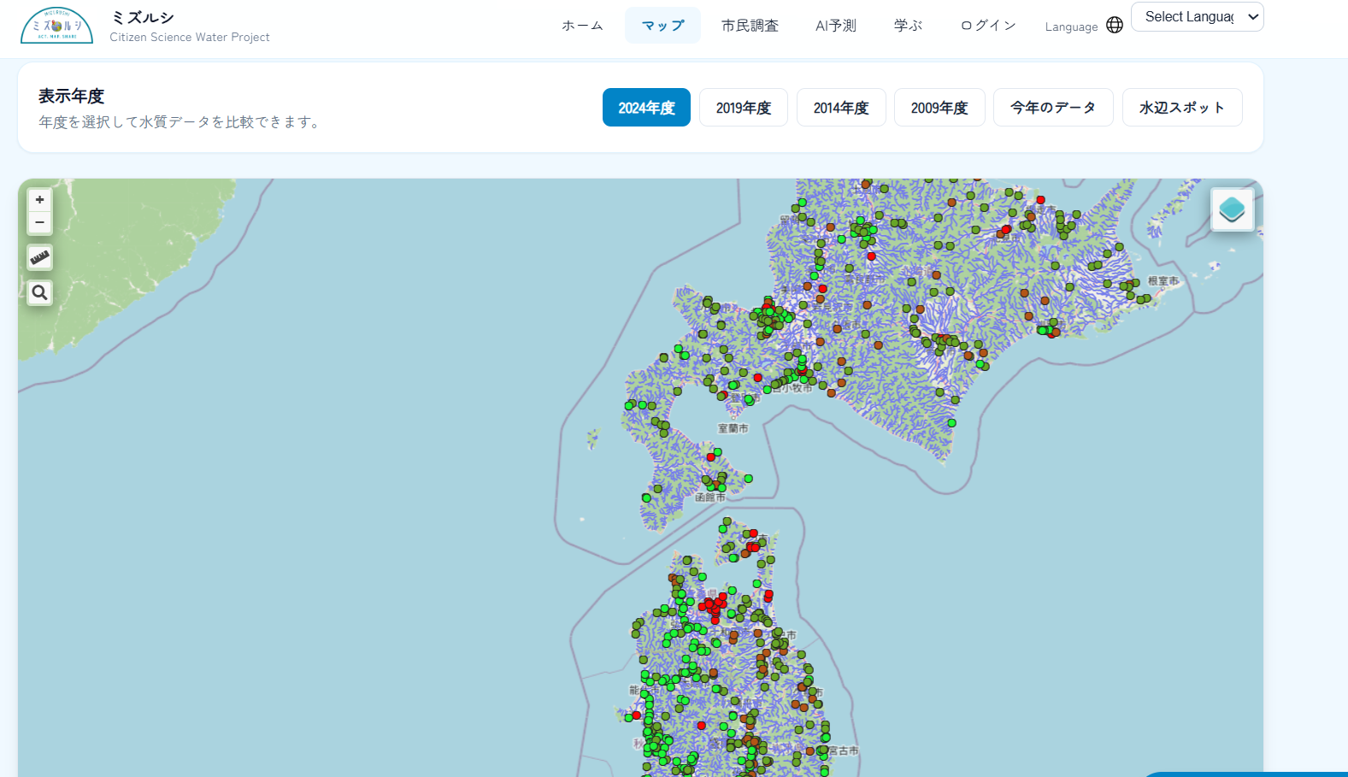Show the 2014年度 data
This screenshot has height=777, width=1348.
pos(841,108)
